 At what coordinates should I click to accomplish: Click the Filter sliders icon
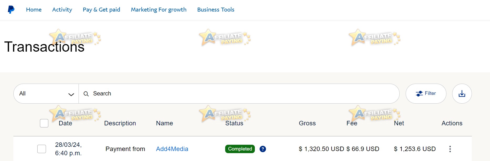coord(419,94)
